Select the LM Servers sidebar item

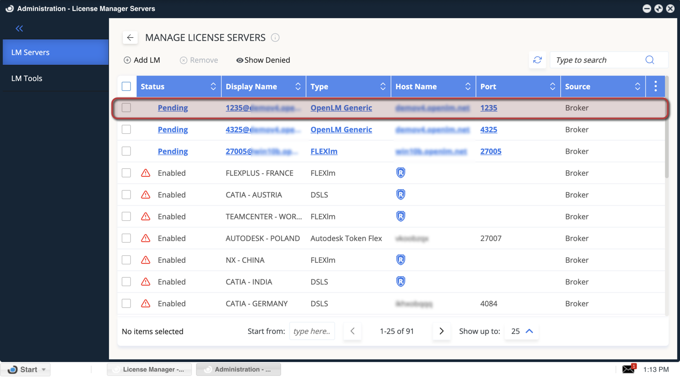(31, 52)
